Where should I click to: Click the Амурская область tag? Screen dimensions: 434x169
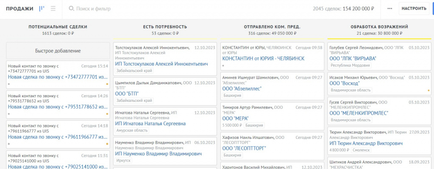click(x=132, y=130)
